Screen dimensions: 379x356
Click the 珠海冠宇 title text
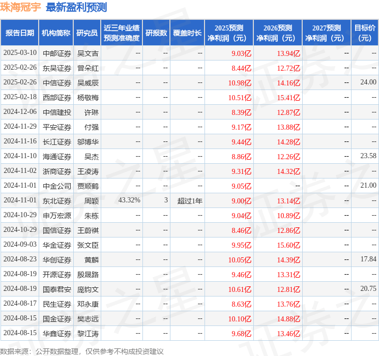point(20,7)
